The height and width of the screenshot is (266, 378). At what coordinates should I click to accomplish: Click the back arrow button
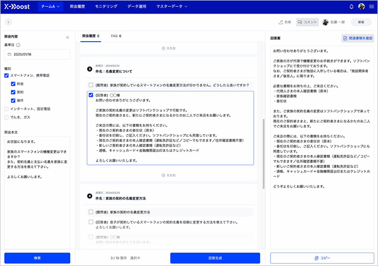tap(9, 22)
